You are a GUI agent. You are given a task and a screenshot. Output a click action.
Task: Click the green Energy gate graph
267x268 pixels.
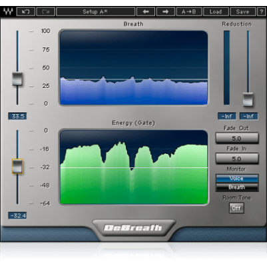point(134,167)
